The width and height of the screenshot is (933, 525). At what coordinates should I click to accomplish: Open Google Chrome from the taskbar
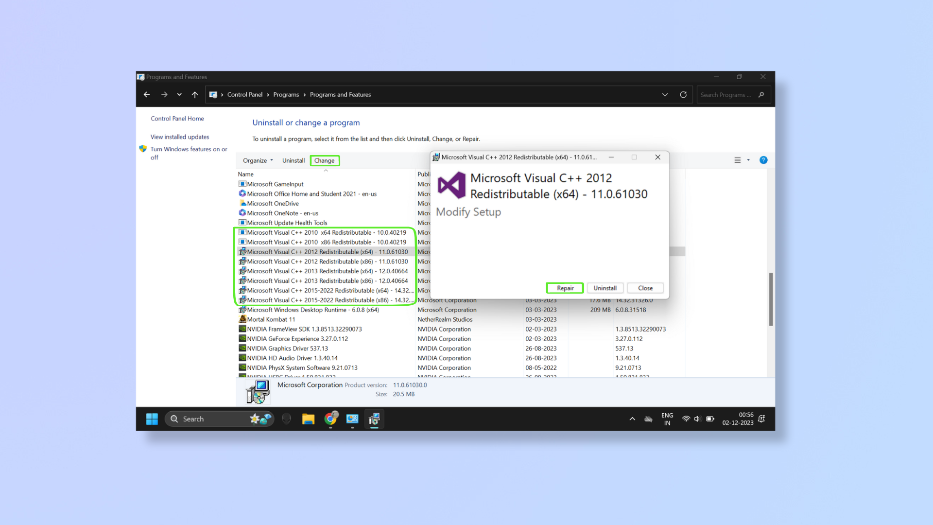coord(331,419)
